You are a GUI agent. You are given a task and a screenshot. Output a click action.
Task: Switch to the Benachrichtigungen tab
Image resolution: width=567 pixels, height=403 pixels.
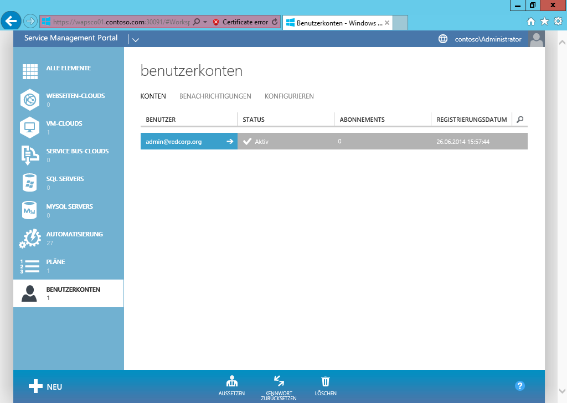(x=215, y=96)
